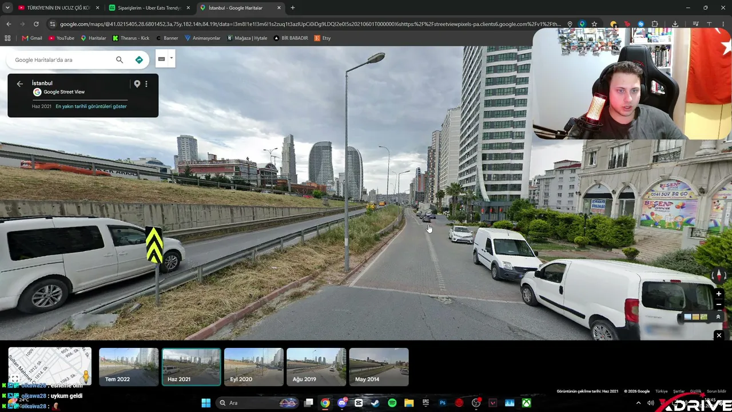This screenshot has height=412, width=732.
Task: Click 'En yakın tarihli görüntüleri göster' link
Action: (x=91, y=106)
